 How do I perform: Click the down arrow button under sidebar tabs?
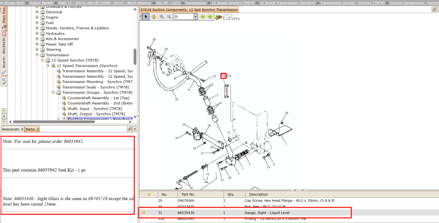[4, 121]
